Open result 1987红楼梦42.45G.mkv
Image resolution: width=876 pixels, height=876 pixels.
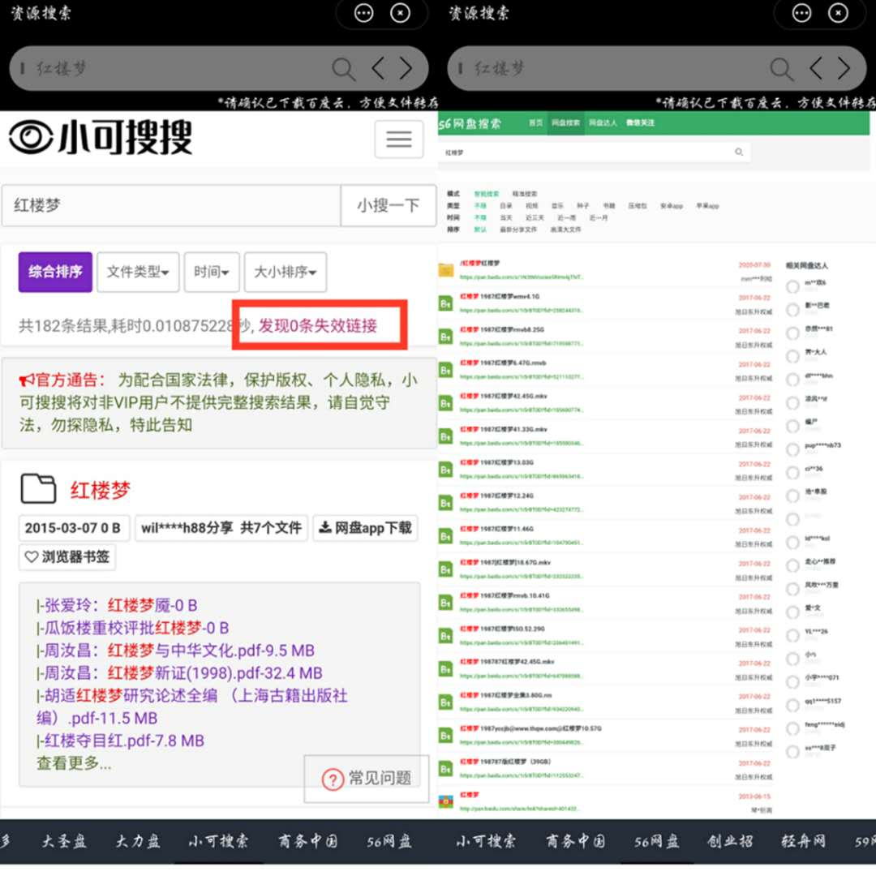tap(504, 396)
